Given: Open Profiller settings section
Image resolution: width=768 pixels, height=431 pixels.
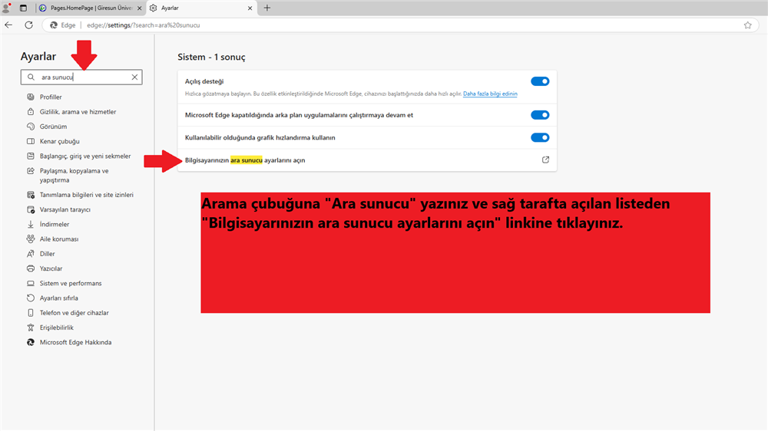Looking at the screenshot, I should pos(51,97).
